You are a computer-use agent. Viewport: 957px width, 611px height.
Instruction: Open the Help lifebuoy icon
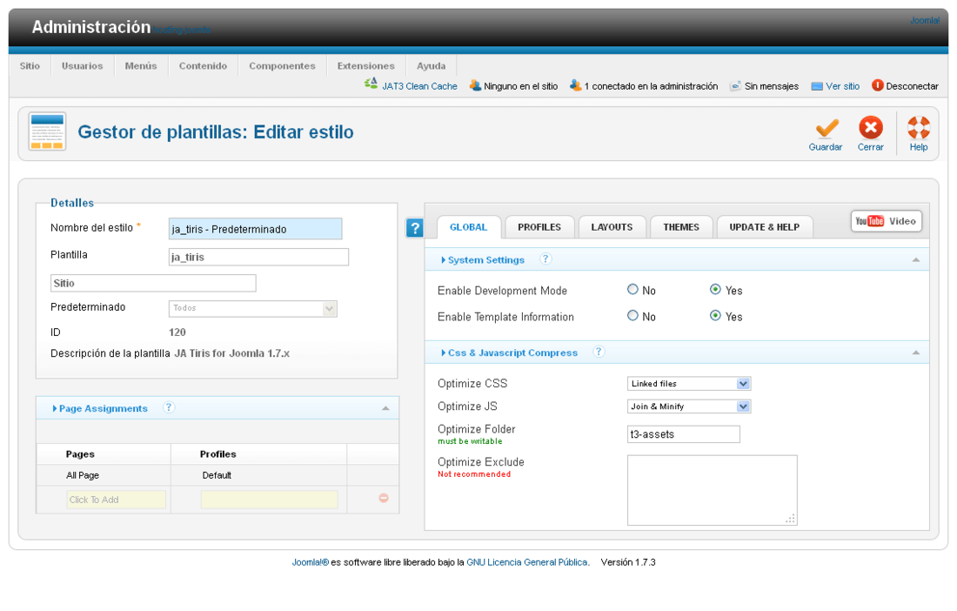(x=919, y=128)
